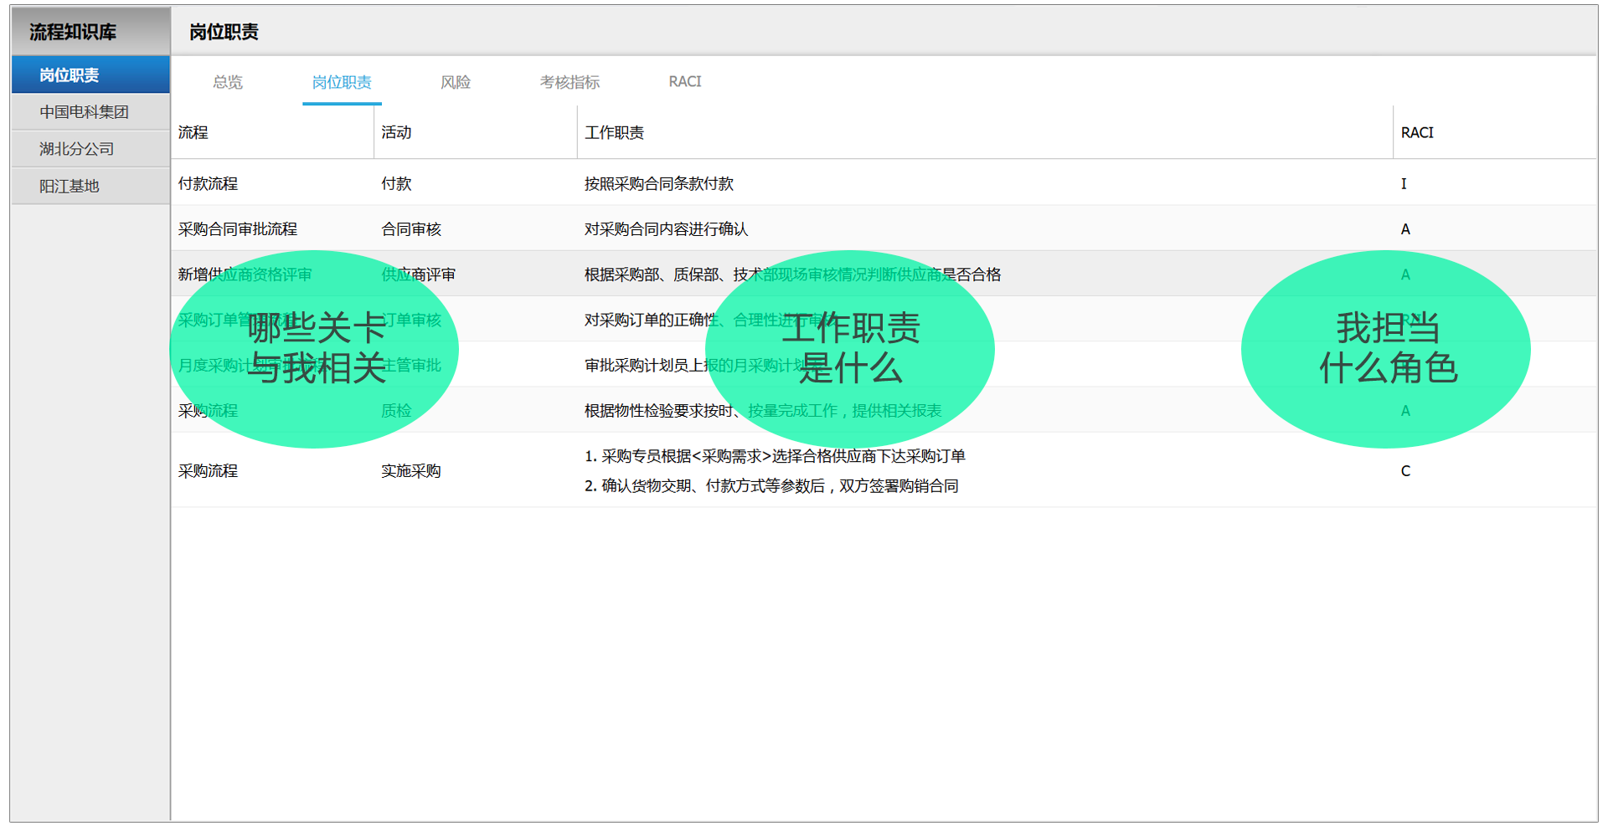Click the RACI value I
The width and height of the screenshot is (1608, 836).
1404,183
